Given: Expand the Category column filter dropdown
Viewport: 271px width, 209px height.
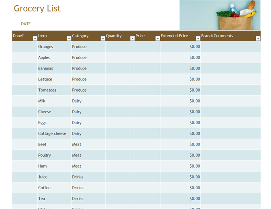Looking at the screenshot, I should 102,39.
